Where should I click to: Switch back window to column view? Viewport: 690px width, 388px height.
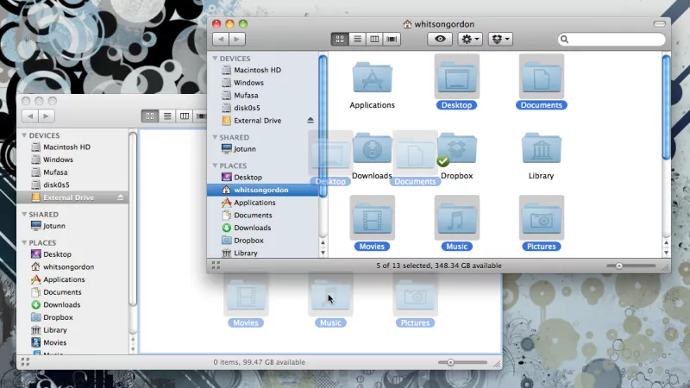tap(185, 116)
